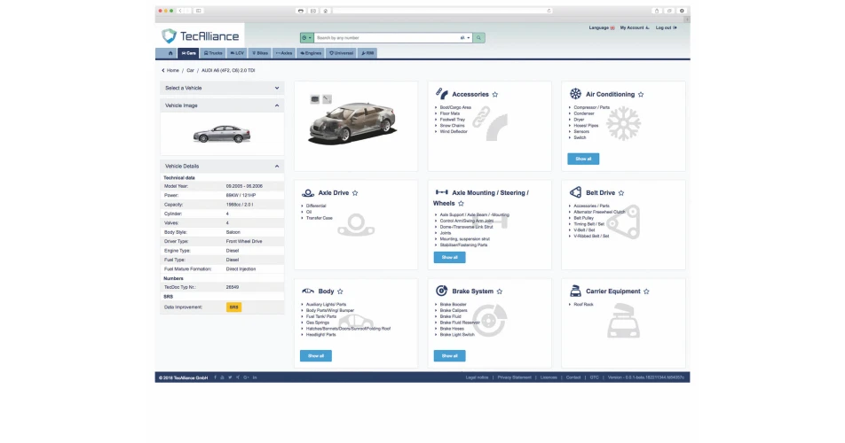Favorite the Body category star

coord(340,291)
